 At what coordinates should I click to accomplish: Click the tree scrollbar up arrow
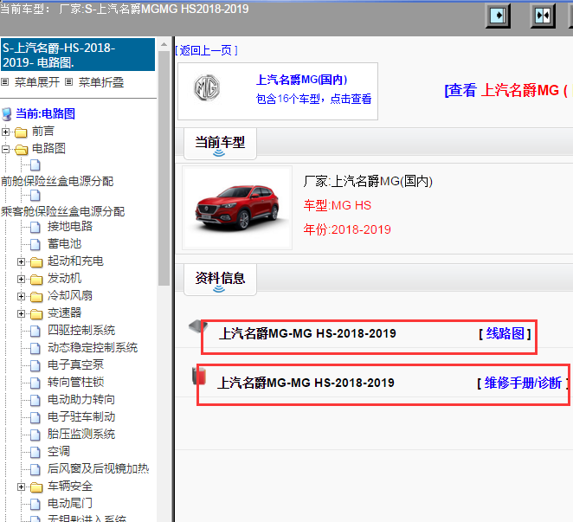[x=164, y=45]
